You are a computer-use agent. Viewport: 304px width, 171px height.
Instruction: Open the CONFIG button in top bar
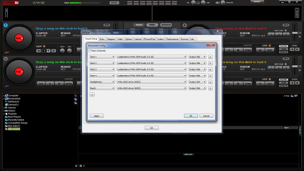tap(257, 2)
